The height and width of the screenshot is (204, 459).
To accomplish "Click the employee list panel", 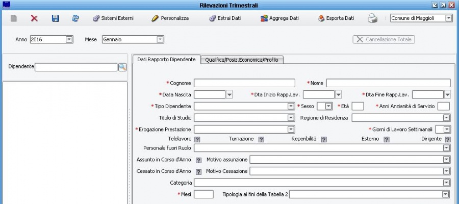I will (65, 143).
